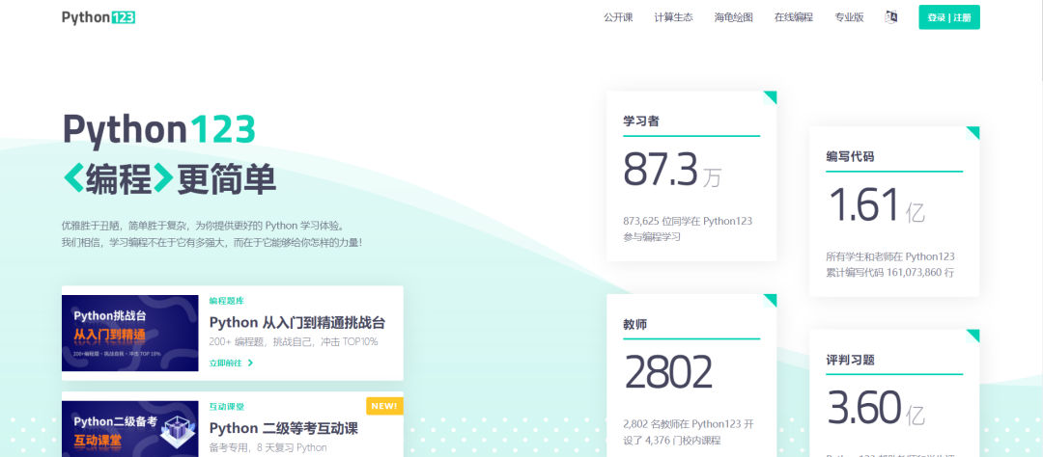Click the 累计编写代码 161,073,860 行 text

pos(890,272)
